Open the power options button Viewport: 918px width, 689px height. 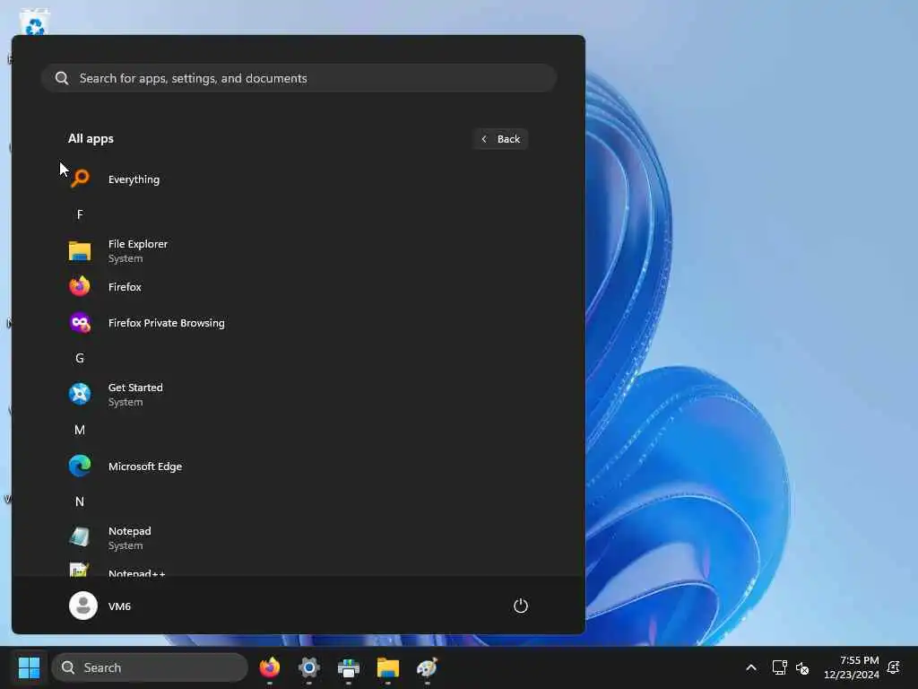pyautogui.click(x=521, y=606)
